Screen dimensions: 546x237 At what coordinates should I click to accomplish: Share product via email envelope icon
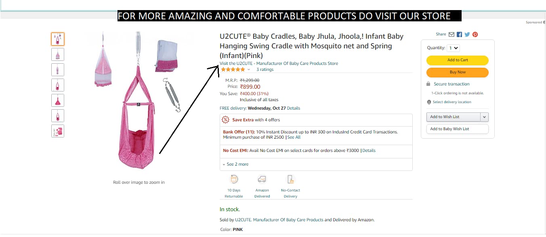pos(451,35)
